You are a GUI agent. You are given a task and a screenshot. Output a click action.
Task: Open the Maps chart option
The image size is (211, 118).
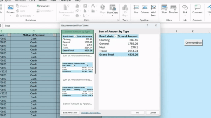103,10
